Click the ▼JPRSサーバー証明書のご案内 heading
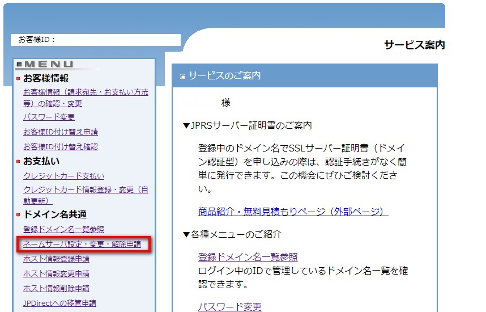This screenshot has height=312, width=486. (x=248, y=125)
